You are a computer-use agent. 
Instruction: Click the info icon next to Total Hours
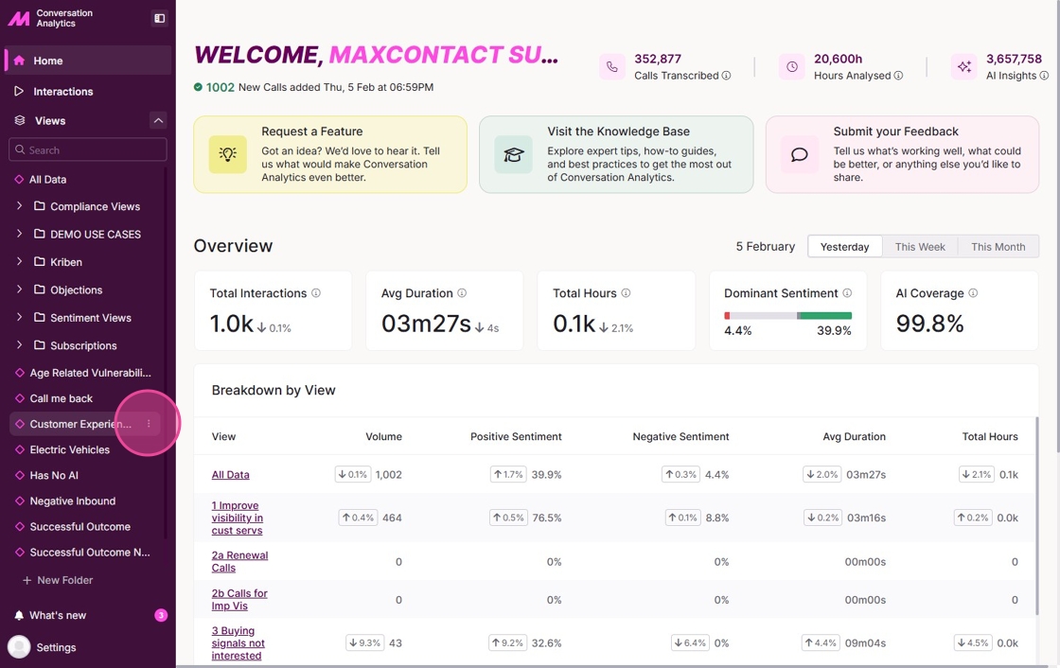[x=626, y=292]
